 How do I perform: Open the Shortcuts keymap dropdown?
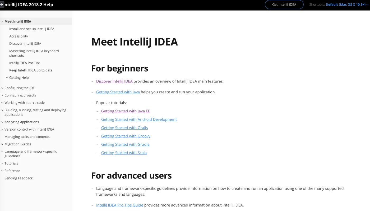tap(347, 4)
